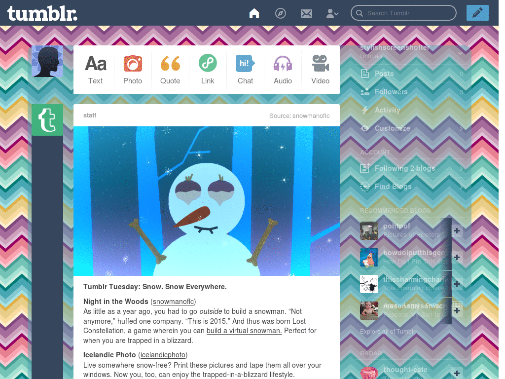
Task: Click the blue compose pencil button
Action: point(477,13)
